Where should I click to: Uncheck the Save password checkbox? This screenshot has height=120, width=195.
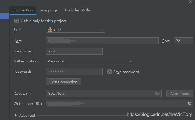pyautogui.click(x=110, y=72)
